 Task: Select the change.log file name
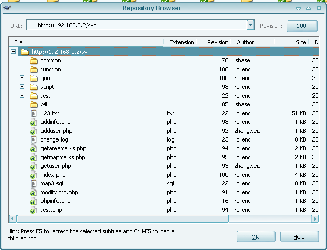(54, 139)
